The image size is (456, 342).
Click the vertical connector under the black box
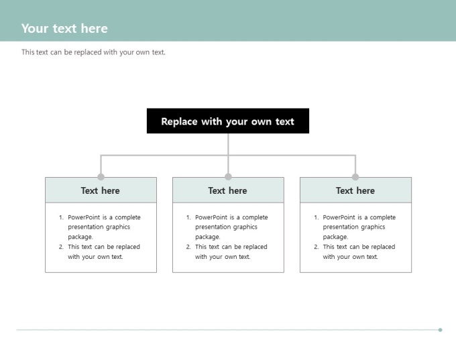(x=228, y=144)
